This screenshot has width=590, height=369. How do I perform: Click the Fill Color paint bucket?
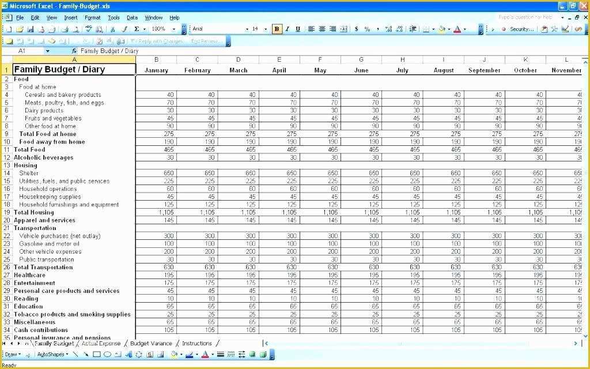click(442, 29)
